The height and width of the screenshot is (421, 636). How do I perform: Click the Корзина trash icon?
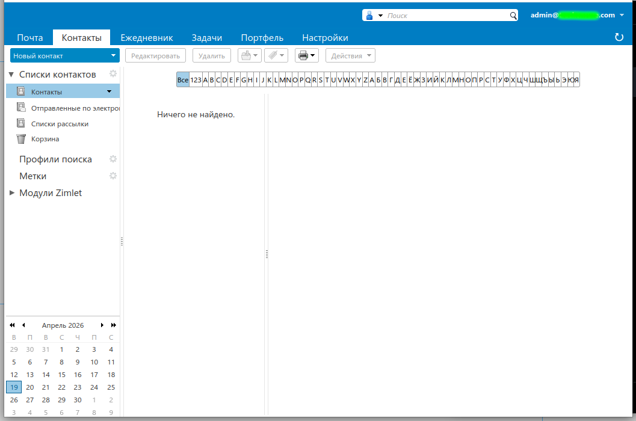coord(21,139)
